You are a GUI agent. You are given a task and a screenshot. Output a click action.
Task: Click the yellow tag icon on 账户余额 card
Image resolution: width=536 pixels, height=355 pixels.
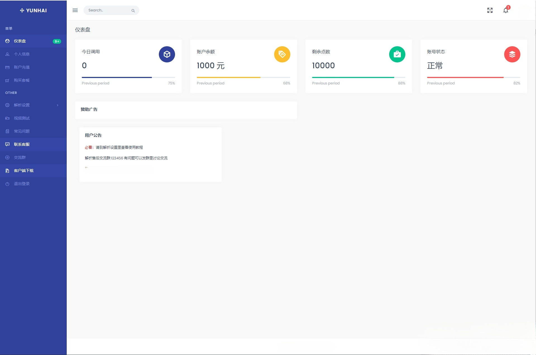coord(282,54)
